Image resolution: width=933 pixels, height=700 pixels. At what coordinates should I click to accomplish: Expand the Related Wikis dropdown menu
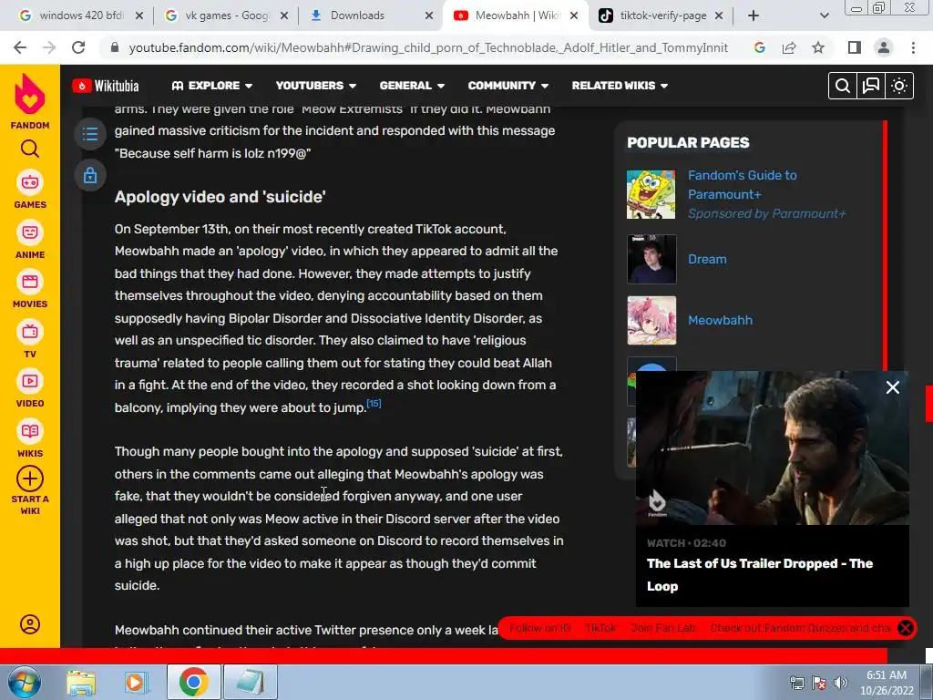coord(620,86)
